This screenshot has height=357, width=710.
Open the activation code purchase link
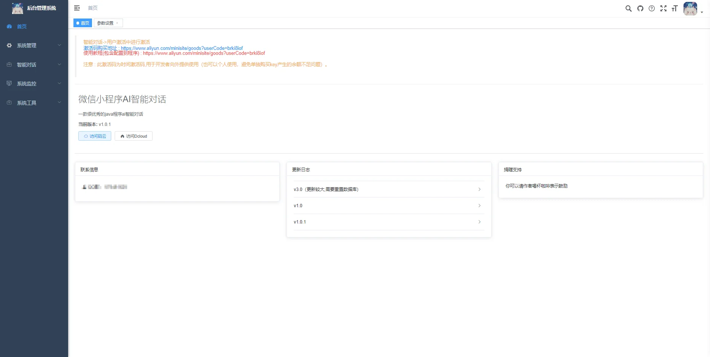pos(182,48)
